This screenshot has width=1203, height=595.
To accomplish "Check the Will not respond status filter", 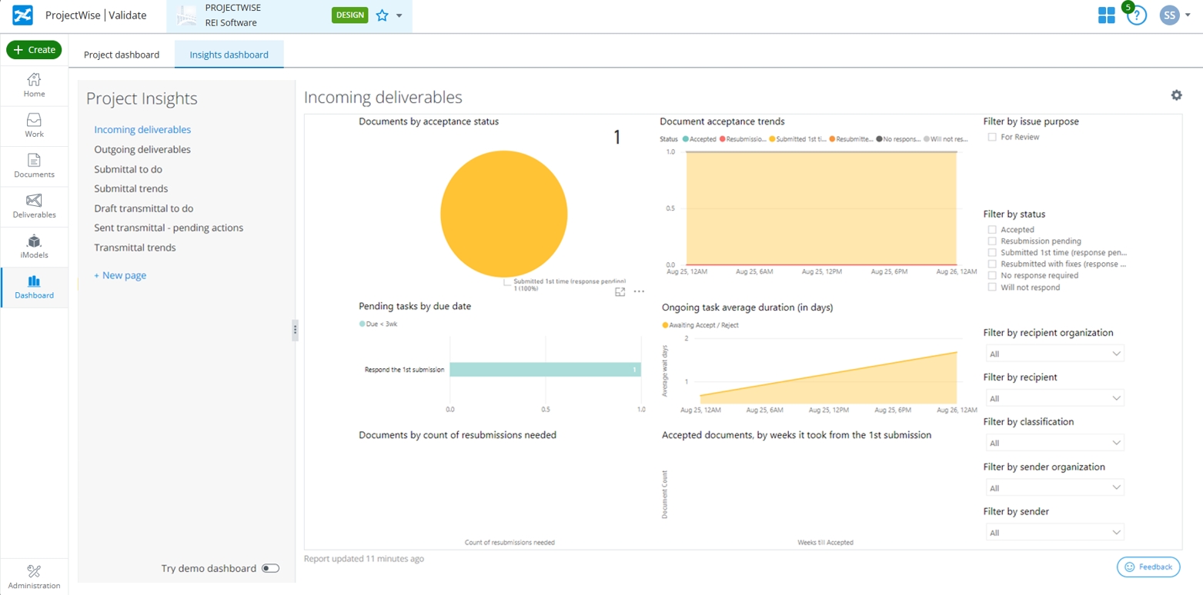I will [992, 288].
